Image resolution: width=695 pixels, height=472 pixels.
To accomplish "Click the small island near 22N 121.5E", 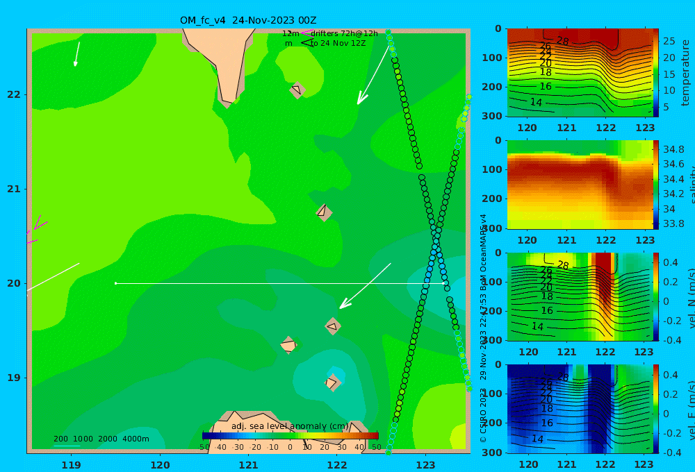I will 297,90.
